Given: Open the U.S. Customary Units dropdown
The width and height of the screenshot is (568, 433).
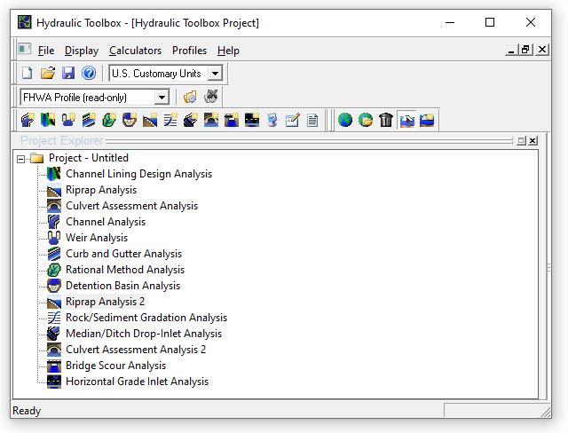Looking at the screenshot, I should point(215,74).
